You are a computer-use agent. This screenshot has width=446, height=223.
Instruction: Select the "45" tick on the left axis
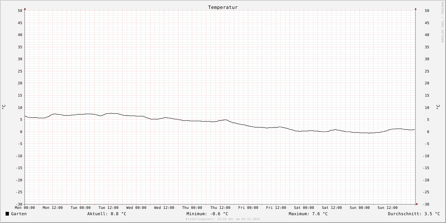20,23
